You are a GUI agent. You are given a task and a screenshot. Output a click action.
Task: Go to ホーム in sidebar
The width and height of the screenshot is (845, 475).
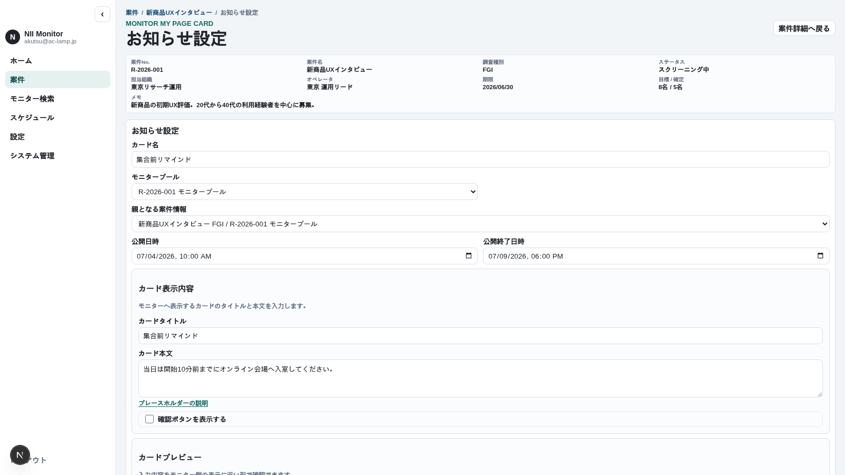[58, 61]
